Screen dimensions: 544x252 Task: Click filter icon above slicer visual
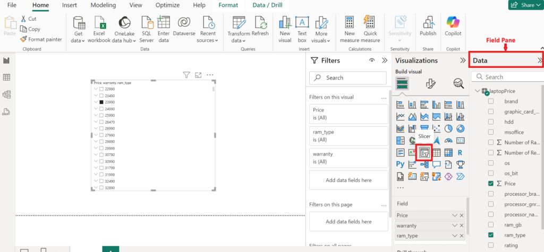pos(186,74)
